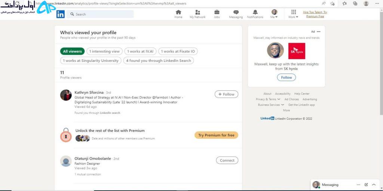Select the 1 interesting view filter
This screenshot has height=191, width=383.
point(104,51)
